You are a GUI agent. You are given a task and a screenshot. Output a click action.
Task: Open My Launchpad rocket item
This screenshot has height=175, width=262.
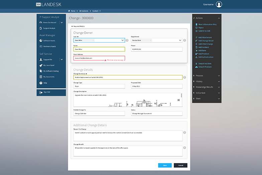[48, 65]
